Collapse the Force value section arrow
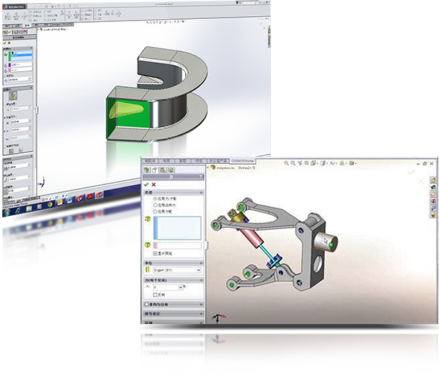Screen dimensions: 439x382 [201, 280]
